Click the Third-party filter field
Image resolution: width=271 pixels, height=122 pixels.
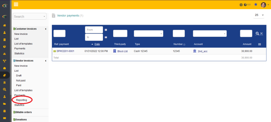click(x=120, y=33)
